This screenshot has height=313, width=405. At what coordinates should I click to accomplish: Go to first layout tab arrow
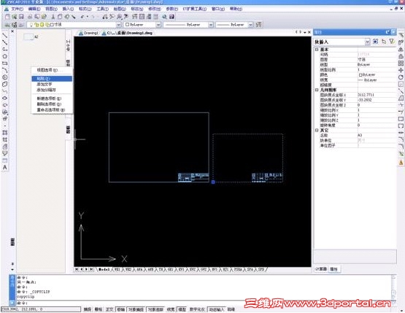(x=77, y=269)
